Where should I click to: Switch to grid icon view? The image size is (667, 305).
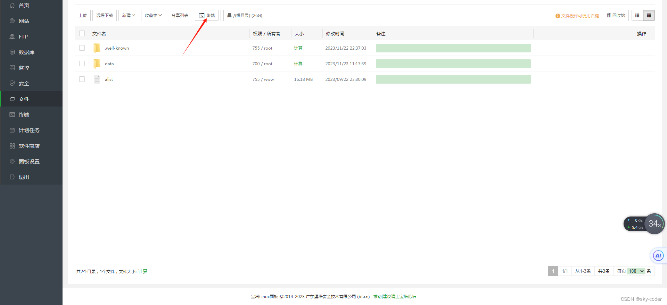[637, 15]
